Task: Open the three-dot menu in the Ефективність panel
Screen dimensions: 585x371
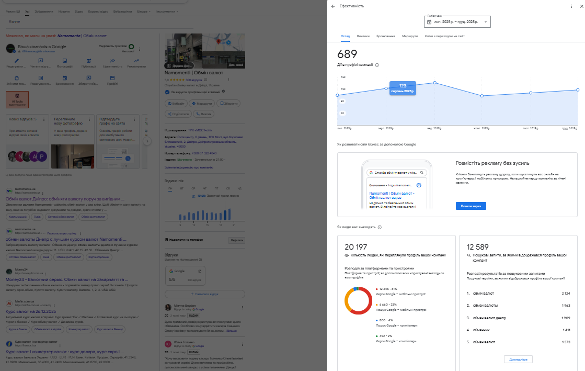Action: pyautogui.click(x=571, y=6)
